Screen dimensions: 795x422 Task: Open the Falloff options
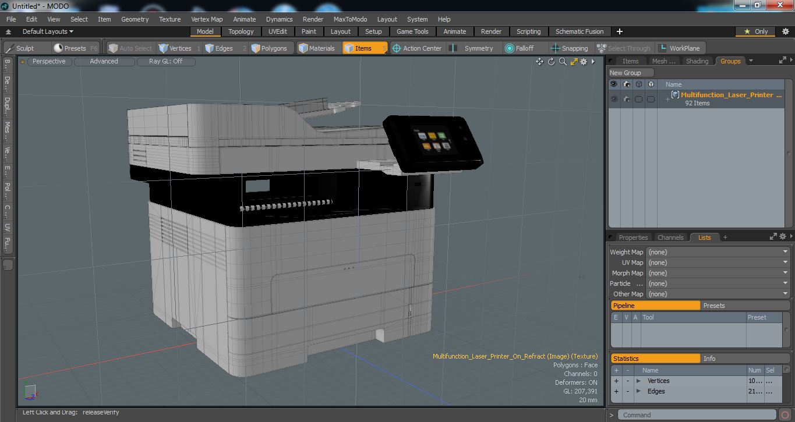click(x=524, y=48)
